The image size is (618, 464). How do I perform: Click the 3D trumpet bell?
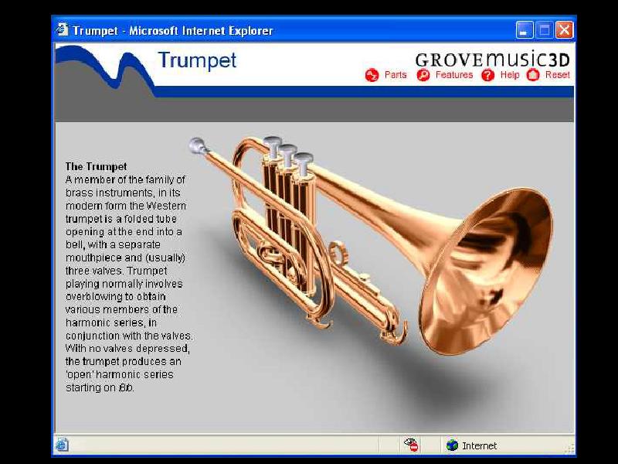pos(487,272)
